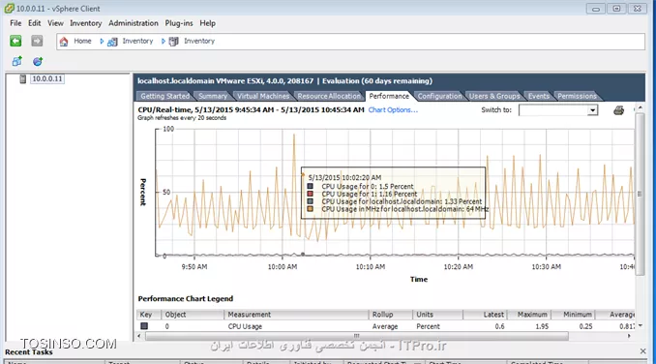Open the Administration menu
This screenshot has height=364, width=656.
click(134, 23)
